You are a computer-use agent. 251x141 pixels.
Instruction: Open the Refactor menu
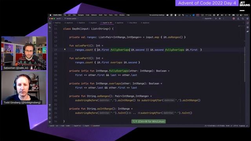pyautogui.click(x=94, y=15)
